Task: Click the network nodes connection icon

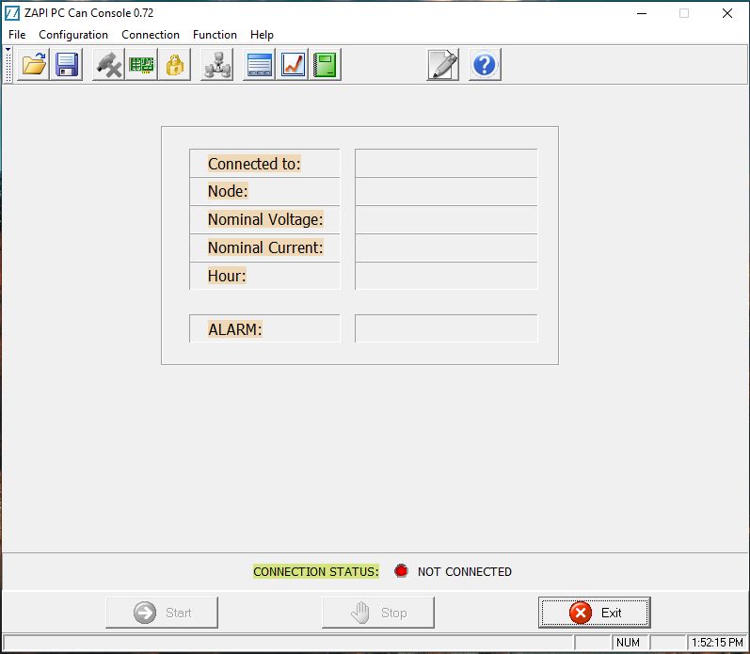Action: [217, 65]
